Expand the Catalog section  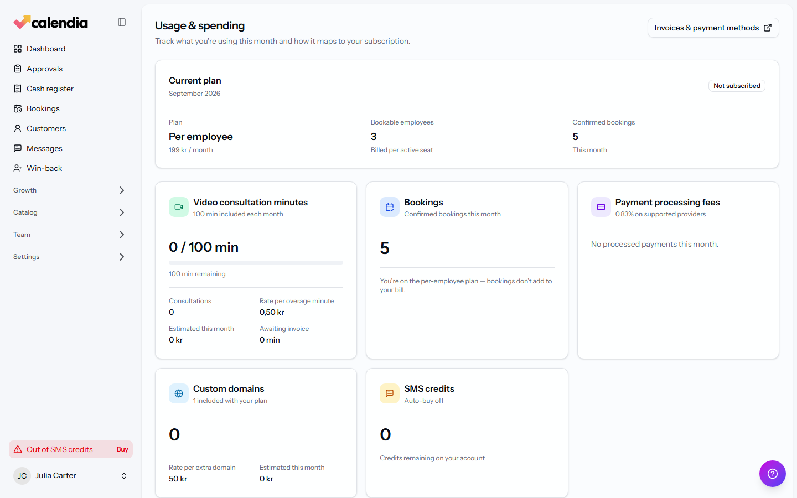tap(71, 212)
